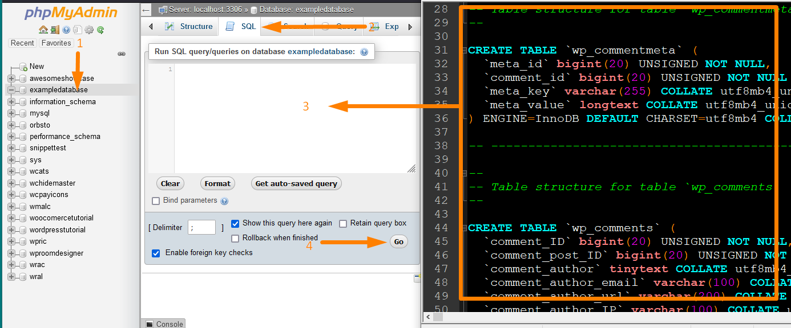The image size is (791, 328).
Task: Click database icon beside wchidemaster
Action: (23, 183)
